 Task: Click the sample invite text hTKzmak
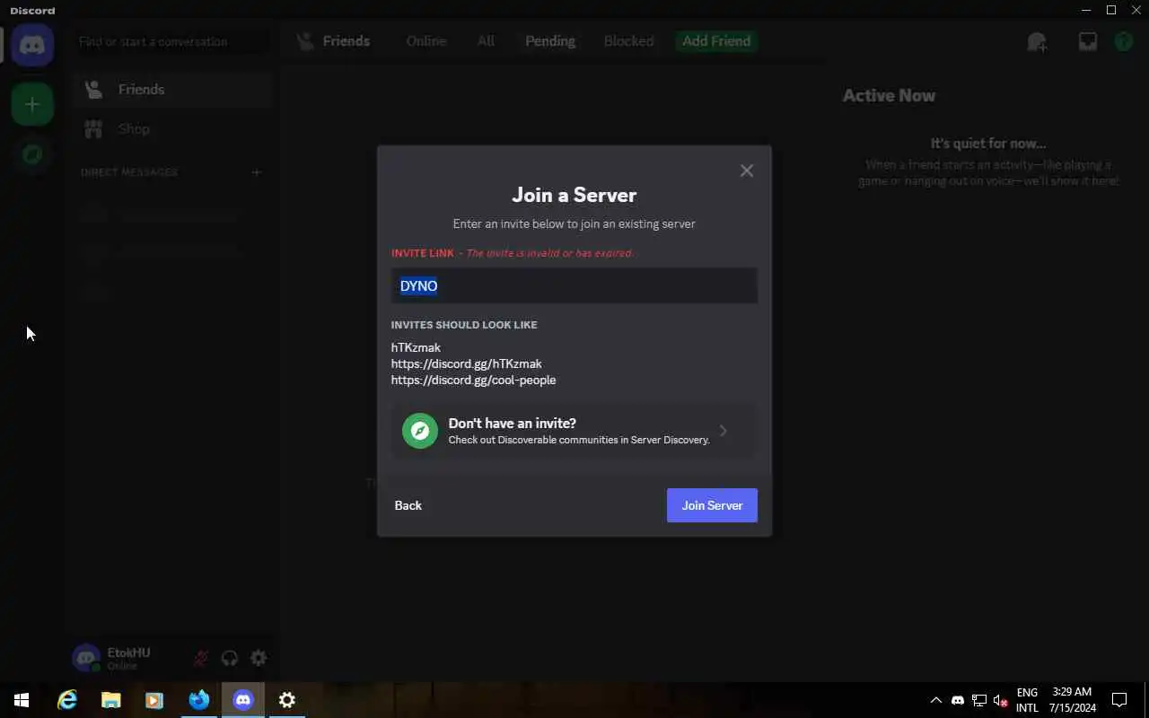tap(416, 347)
